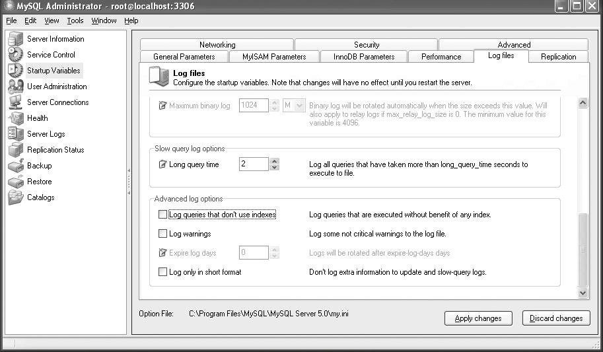Image resolution: width=603 pixels, height=352 pixels.
Task: Click the Maximum binary log value field
Action: [254, 105]
